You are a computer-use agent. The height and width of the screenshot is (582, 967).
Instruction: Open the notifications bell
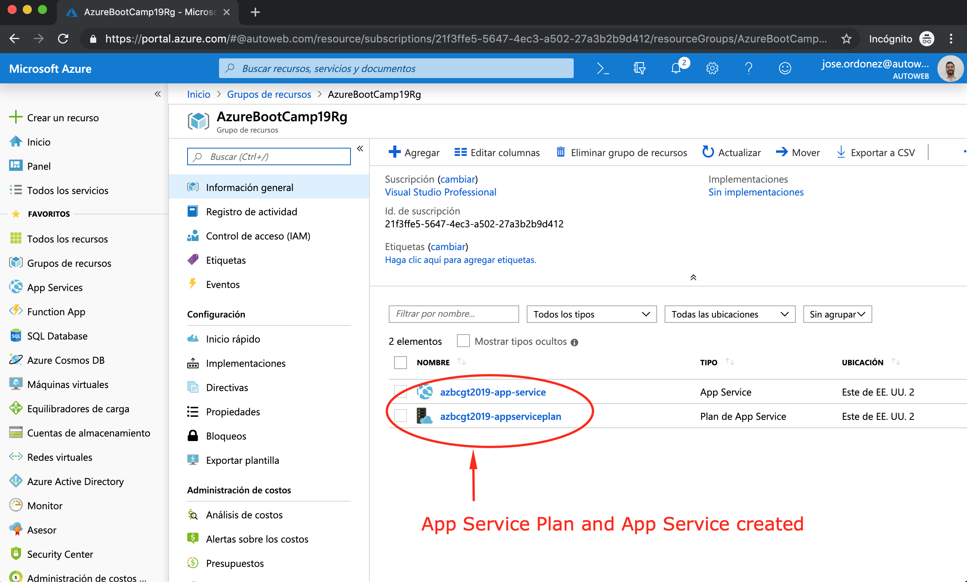(676, 68)
